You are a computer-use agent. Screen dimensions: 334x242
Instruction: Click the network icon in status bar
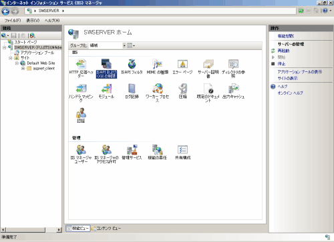point(327,237)
